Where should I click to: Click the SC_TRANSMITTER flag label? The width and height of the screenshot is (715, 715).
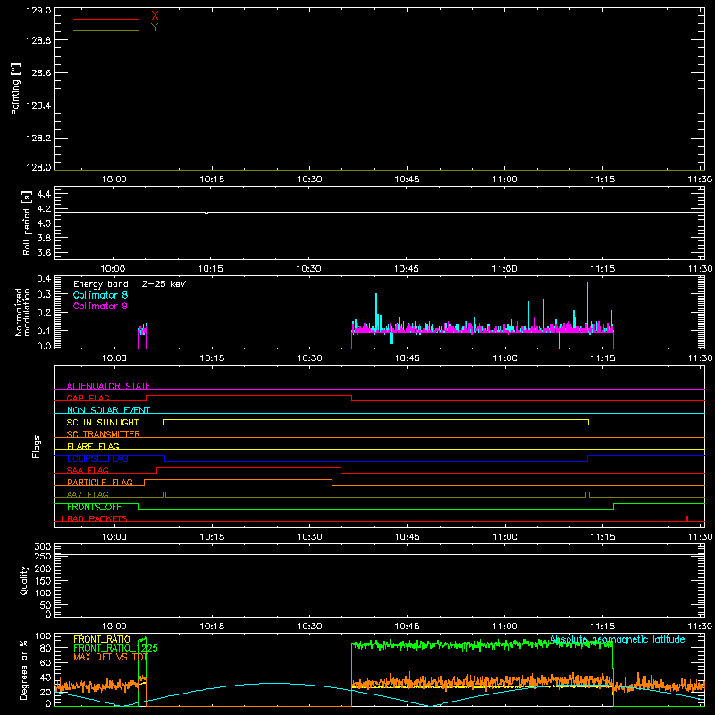pos(103,434)
